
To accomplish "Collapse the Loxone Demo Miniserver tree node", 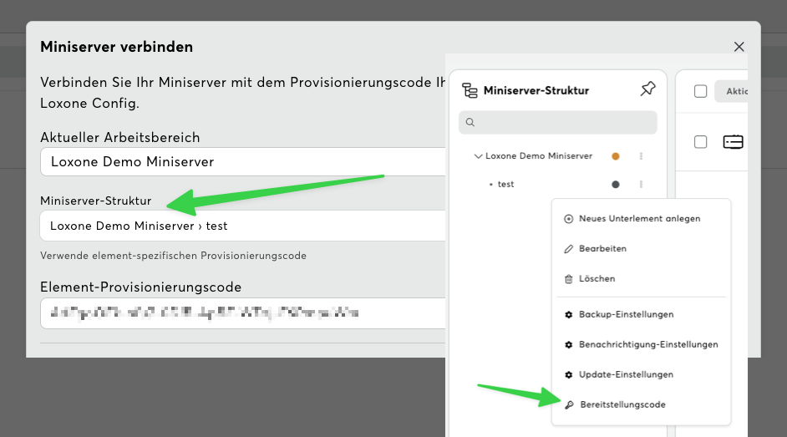I will pyautogui.click(x=478, y=156).
